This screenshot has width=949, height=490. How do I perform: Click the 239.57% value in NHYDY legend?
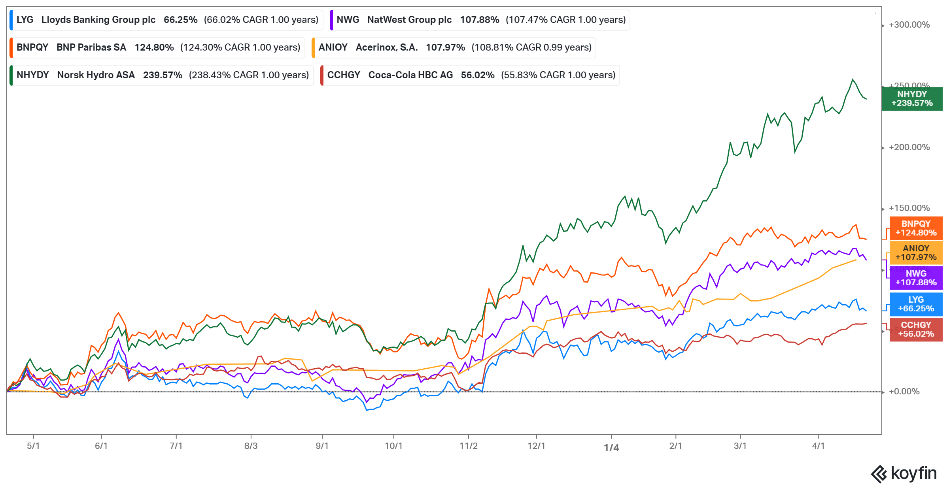[163, 75]
